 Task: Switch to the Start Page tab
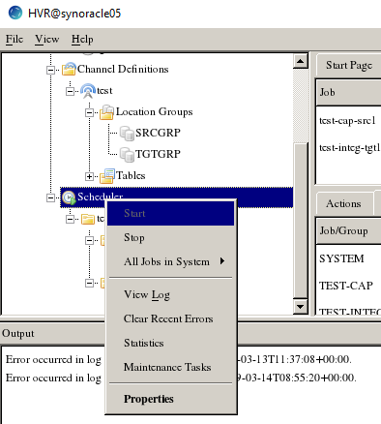(349, 66)
